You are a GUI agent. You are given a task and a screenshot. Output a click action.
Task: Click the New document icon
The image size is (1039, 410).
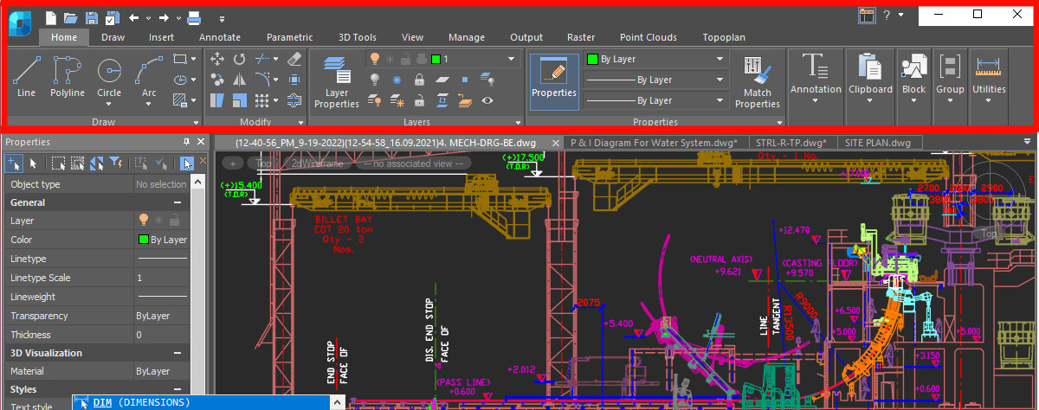coord(51,16)
